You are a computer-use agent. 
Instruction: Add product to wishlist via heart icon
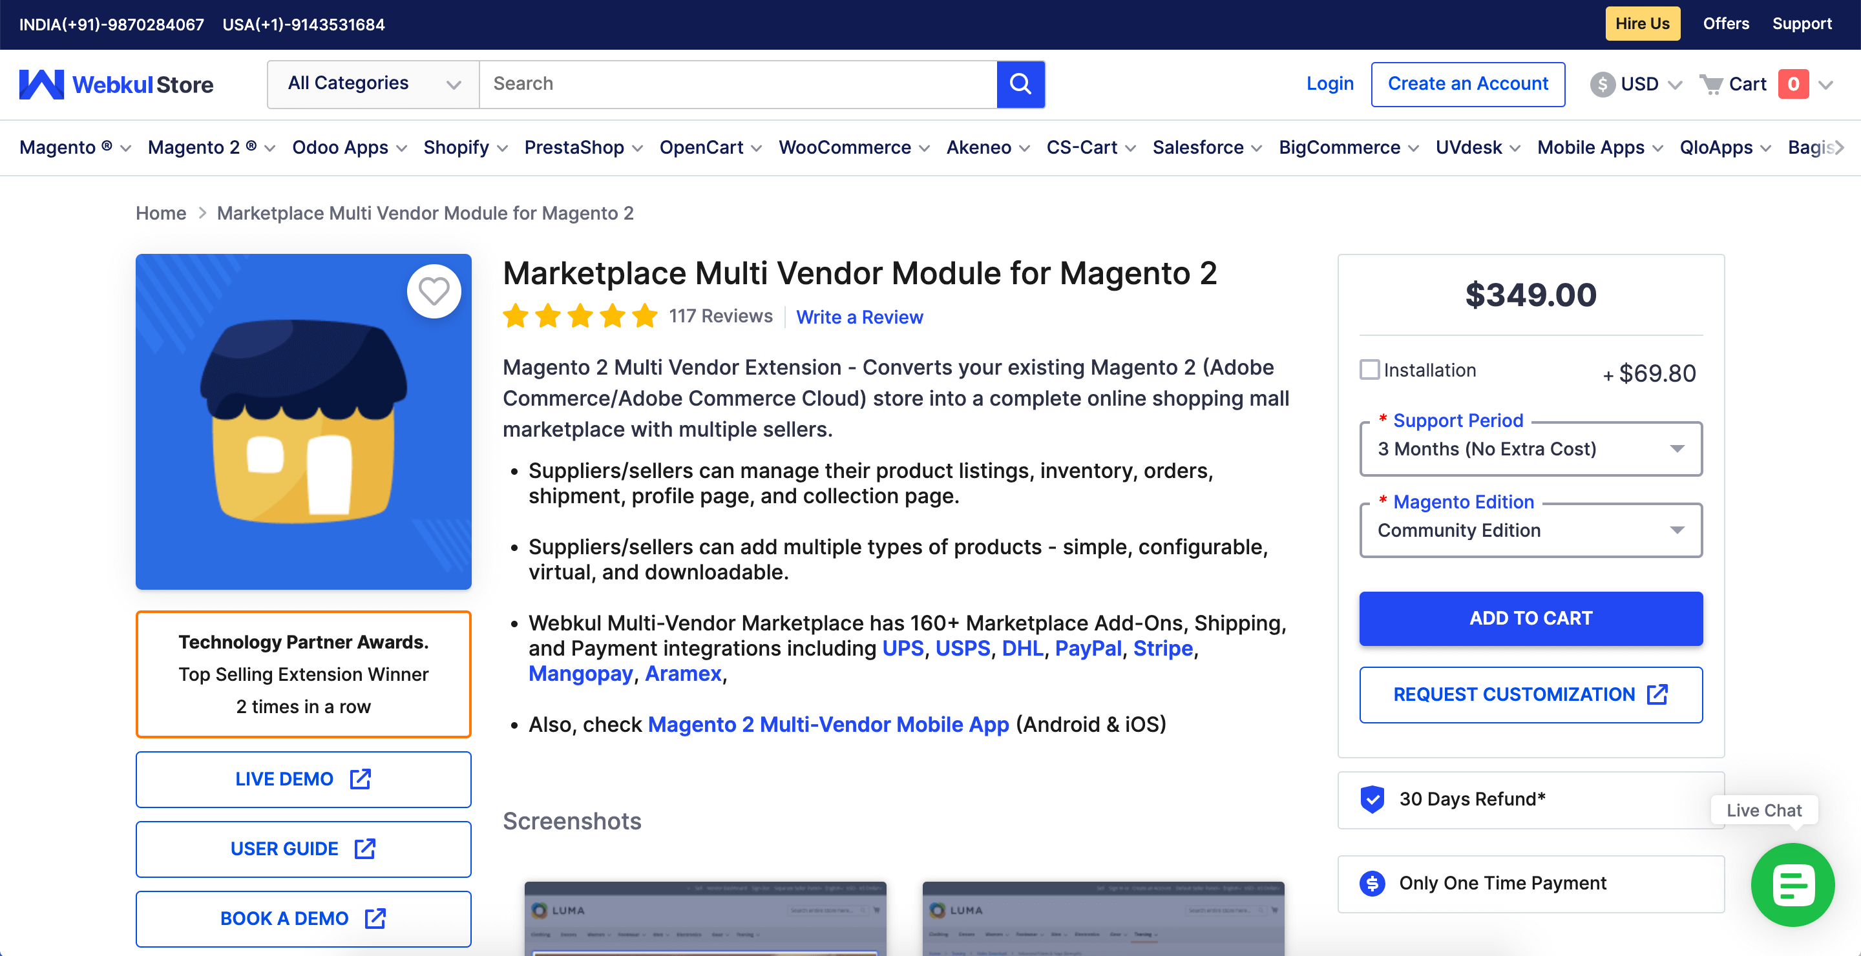[x=434, y=291]
